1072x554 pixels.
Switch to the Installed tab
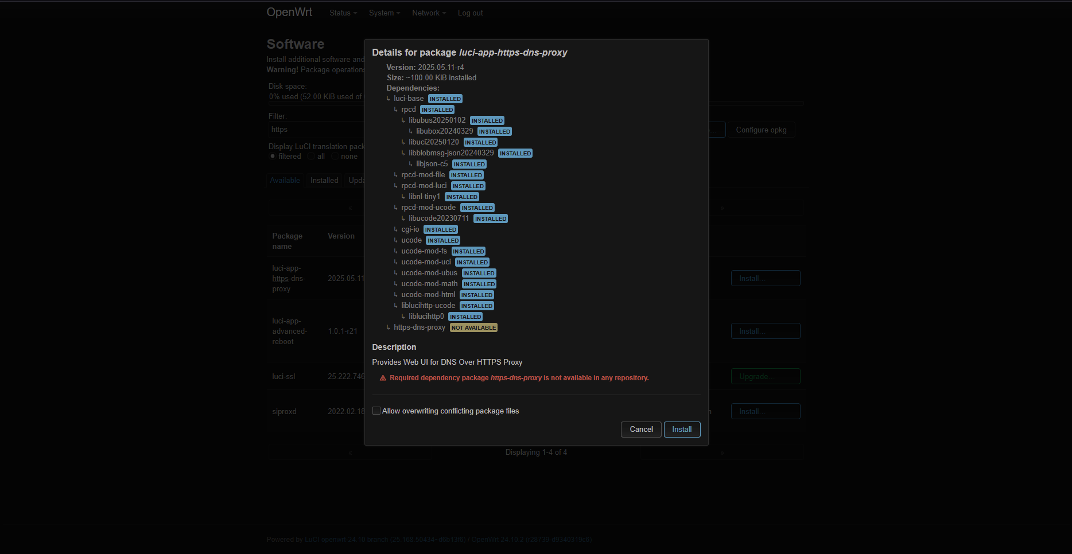(324, 180)
